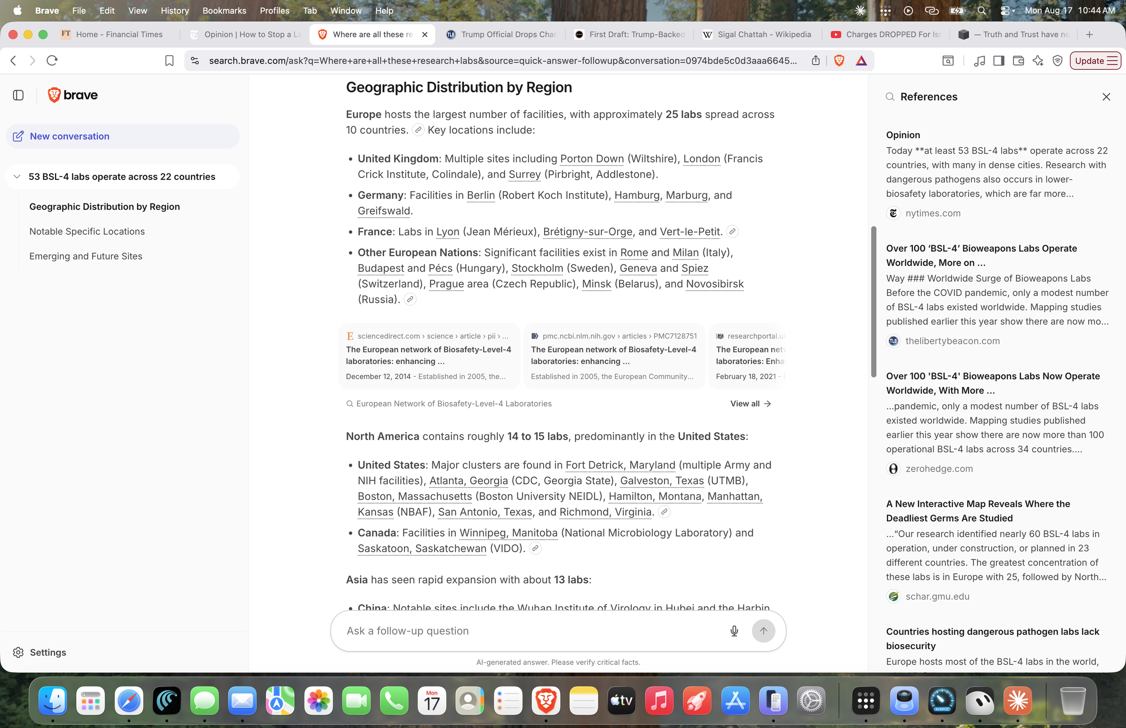Open Brave Playlist music icon
The width and height of the screenshot is (1126, 728).
click(979, 60)
